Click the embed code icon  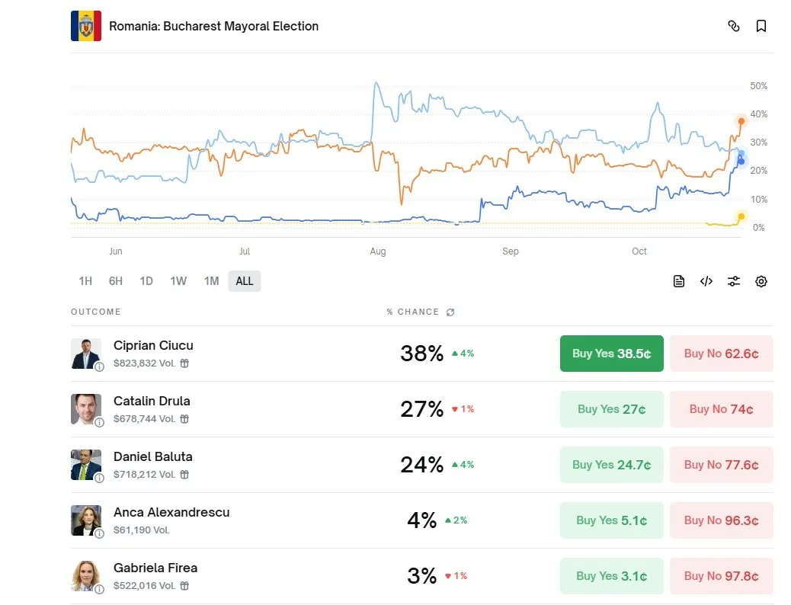pyautogui.click(x=706, y=281)
